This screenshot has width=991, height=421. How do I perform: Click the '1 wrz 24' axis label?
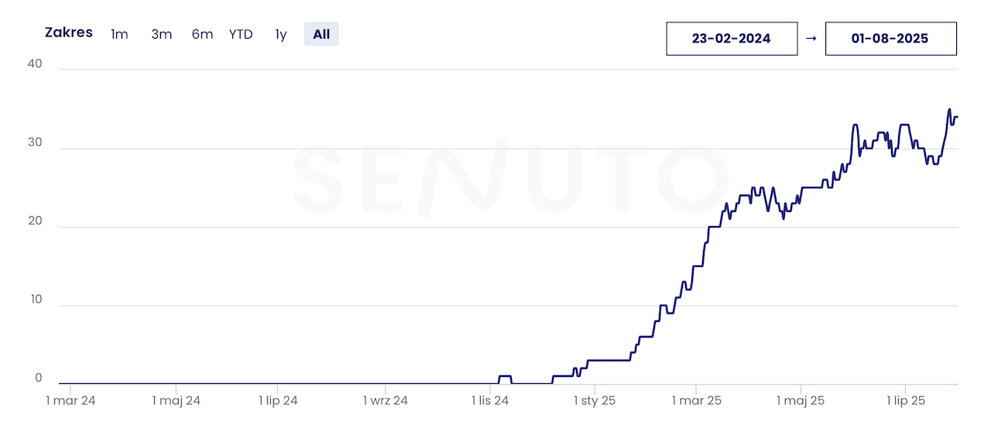point(385,401)
